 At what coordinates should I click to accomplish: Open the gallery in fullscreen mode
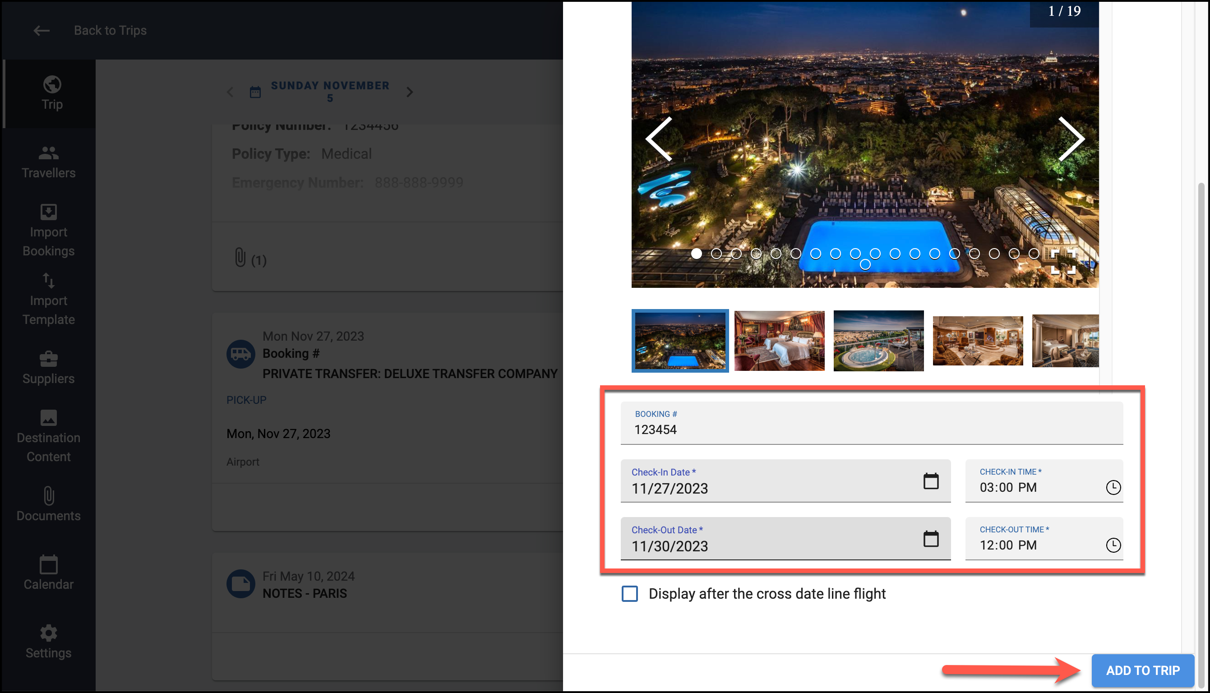(1063, 261)
